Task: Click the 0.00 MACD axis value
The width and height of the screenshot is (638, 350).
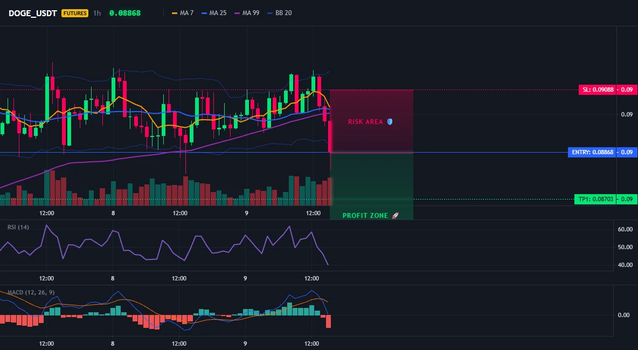Action: coord(623,315)
